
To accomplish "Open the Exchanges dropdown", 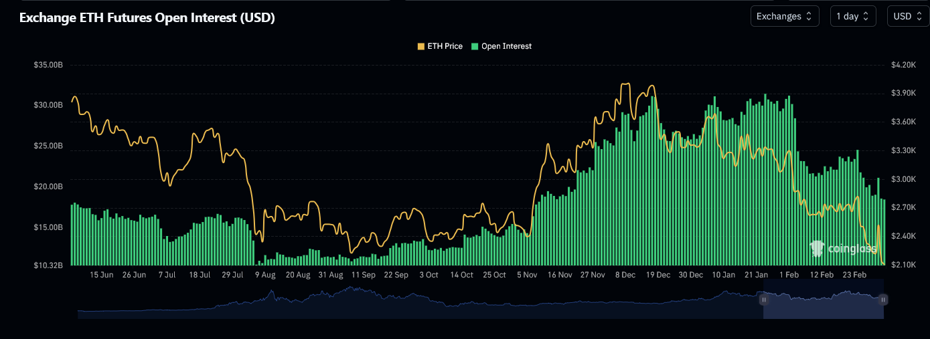I will [x=784, y=16].
